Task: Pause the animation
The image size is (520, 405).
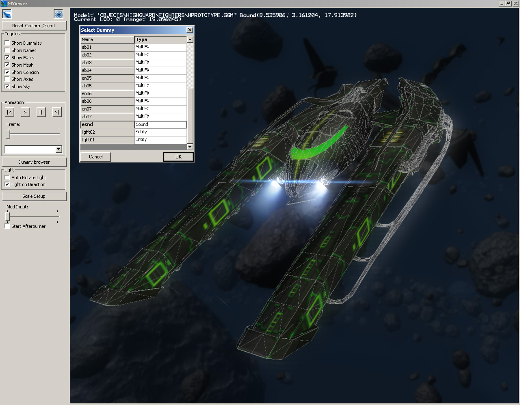Action: click(41, 112)
